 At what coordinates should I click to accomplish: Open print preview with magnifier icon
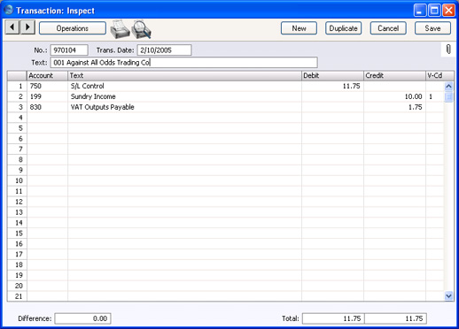(142, 29)
